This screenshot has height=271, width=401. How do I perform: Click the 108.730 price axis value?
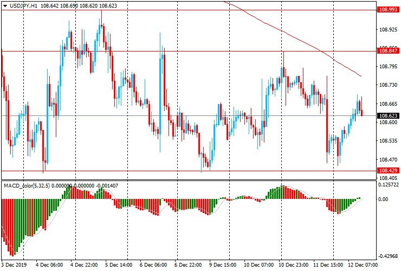point(387,85)
